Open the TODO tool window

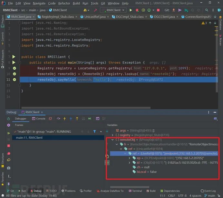point(51,191)
